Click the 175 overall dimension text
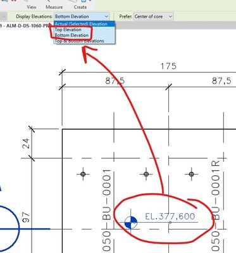 click(168, 66)
